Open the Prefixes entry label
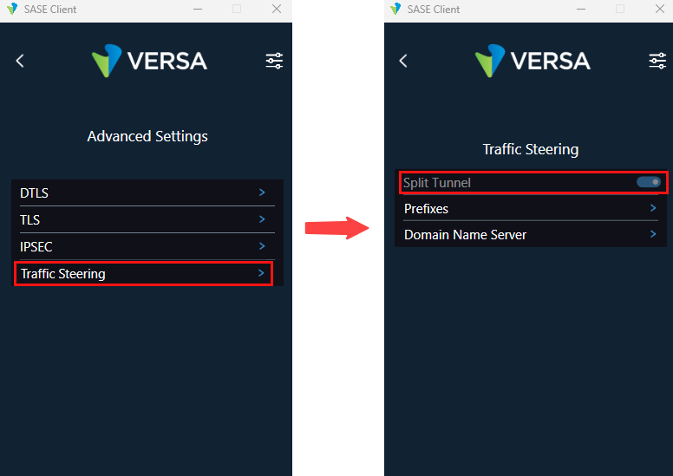The height and width of the screenshot is (476, 673). (426, 209)
